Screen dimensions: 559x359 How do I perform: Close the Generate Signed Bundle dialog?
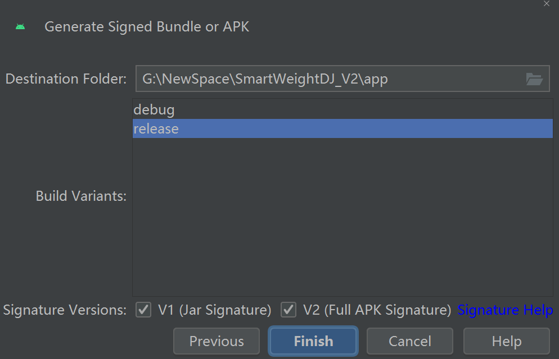(546, 4)
